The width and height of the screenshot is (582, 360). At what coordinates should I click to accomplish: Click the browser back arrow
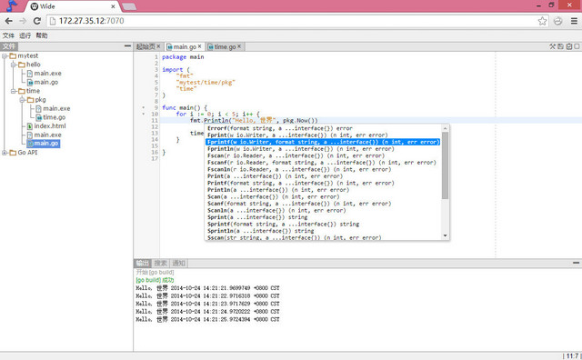click(x=8, y=21)
